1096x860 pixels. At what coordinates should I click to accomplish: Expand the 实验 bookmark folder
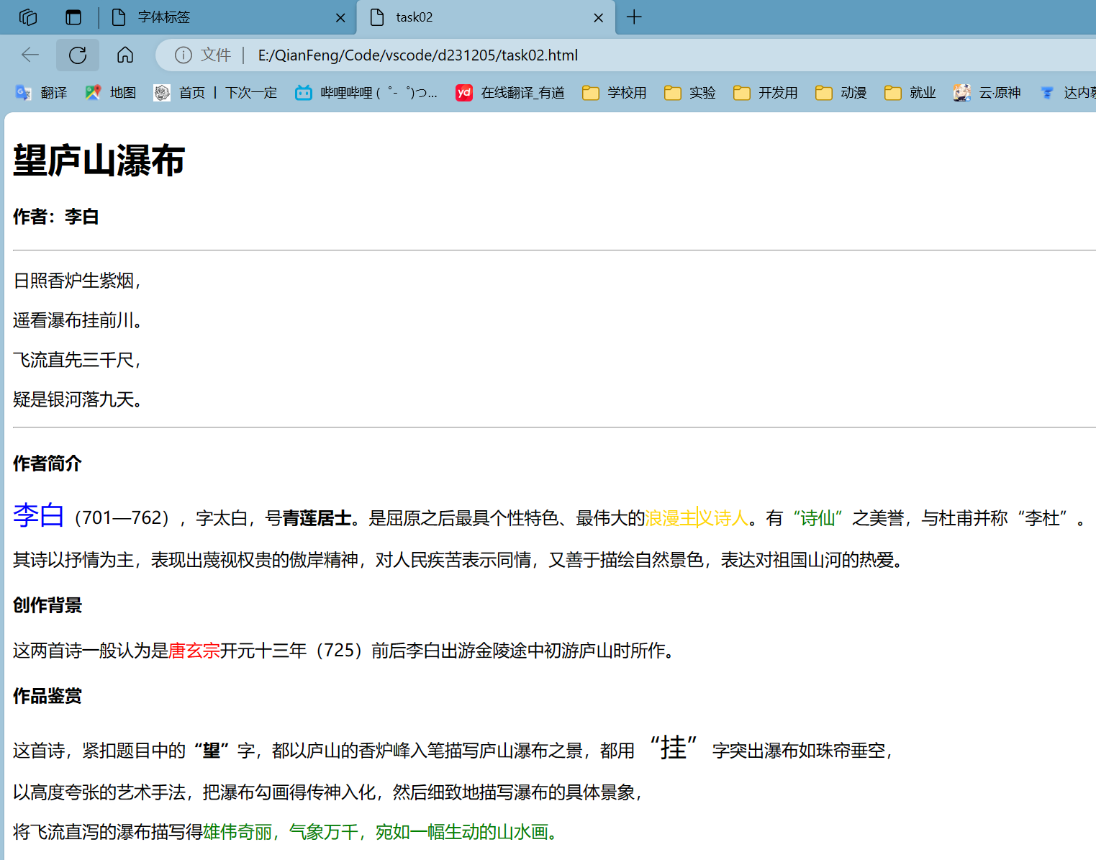pos(690,92)
